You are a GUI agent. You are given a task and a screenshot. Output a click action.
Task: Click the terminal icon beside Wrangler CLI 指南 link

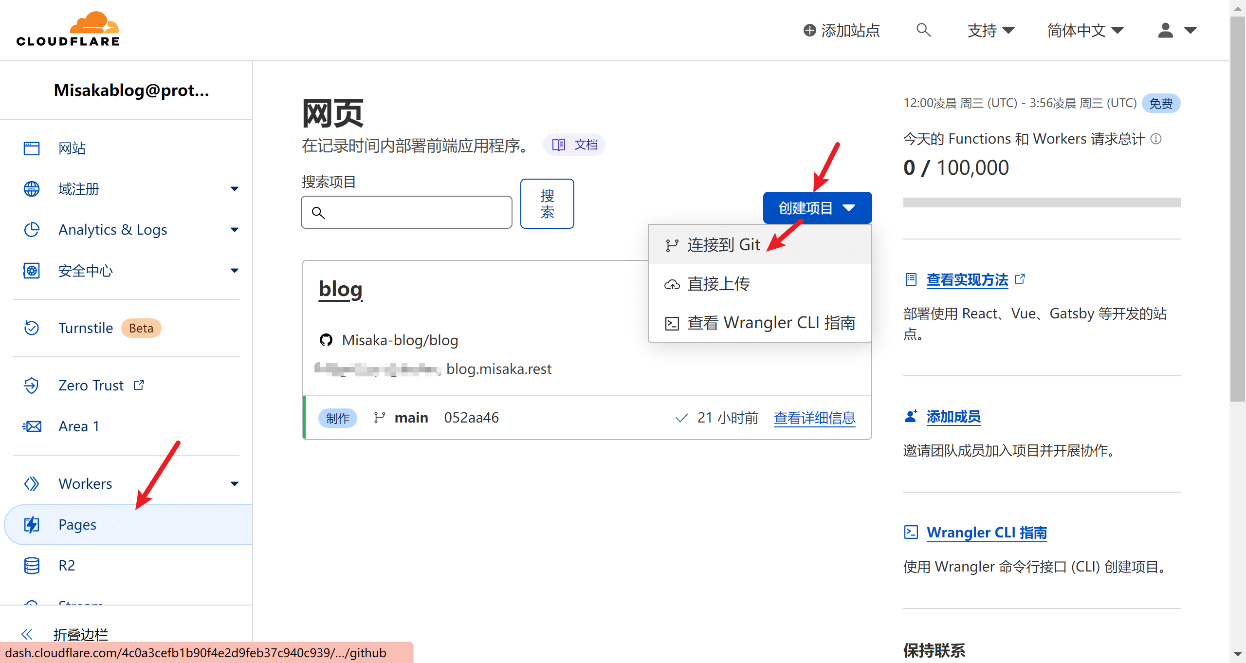coord(911,532)
